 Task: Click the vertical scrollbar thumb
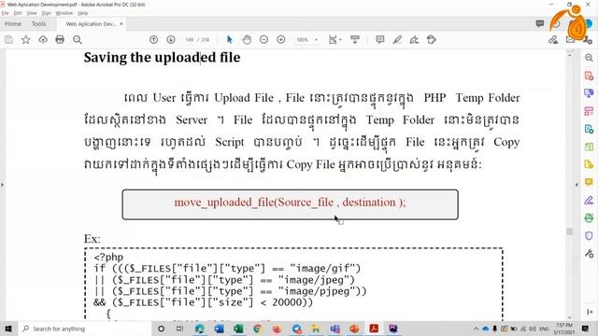pyautogui.click(x=569, y=231)
